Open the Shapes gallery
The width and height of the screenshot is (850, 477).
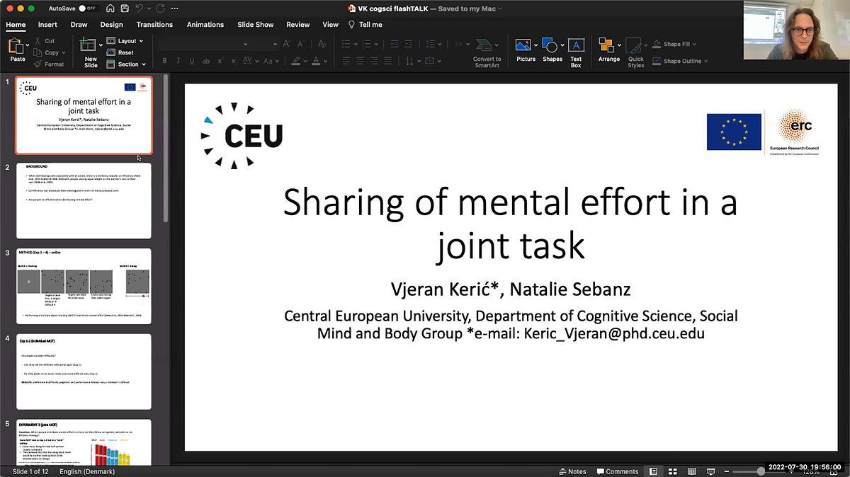coord(552,50)
